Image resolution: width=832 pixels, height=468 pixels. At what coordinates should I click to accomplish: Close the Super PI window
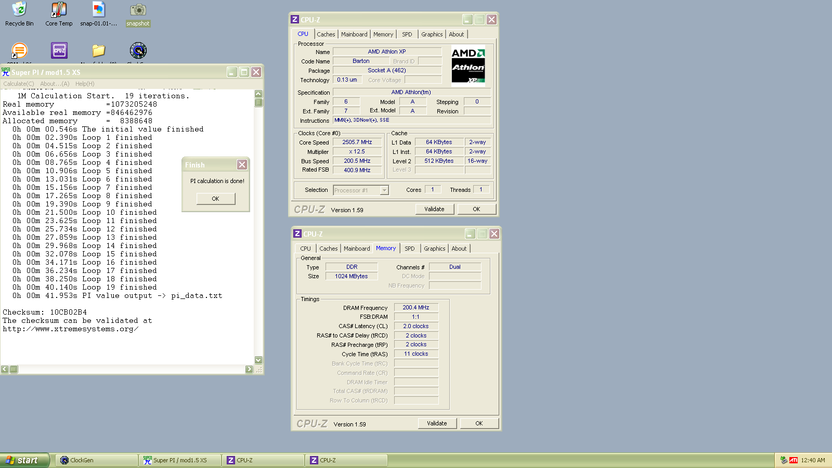click(256, 72)
